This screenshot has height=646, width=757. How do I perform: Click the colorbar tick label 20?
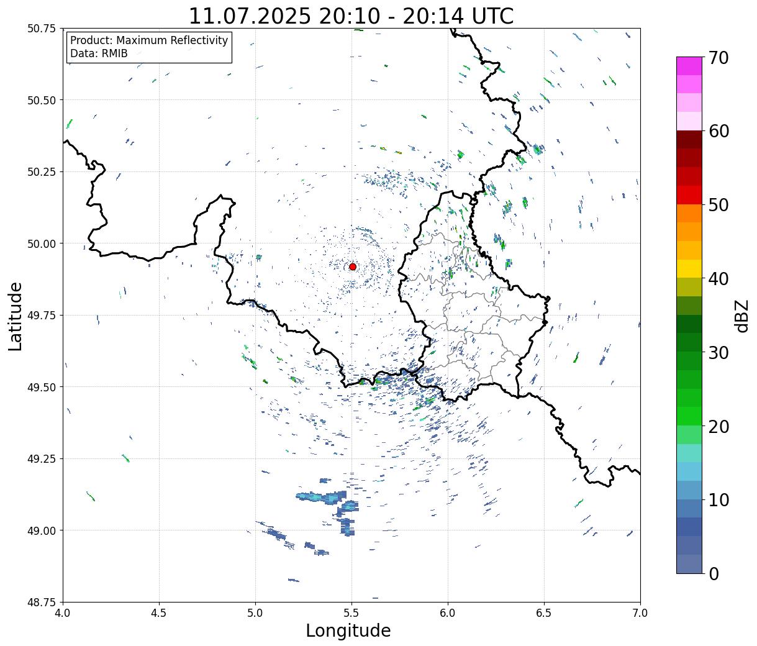[718, 426]
